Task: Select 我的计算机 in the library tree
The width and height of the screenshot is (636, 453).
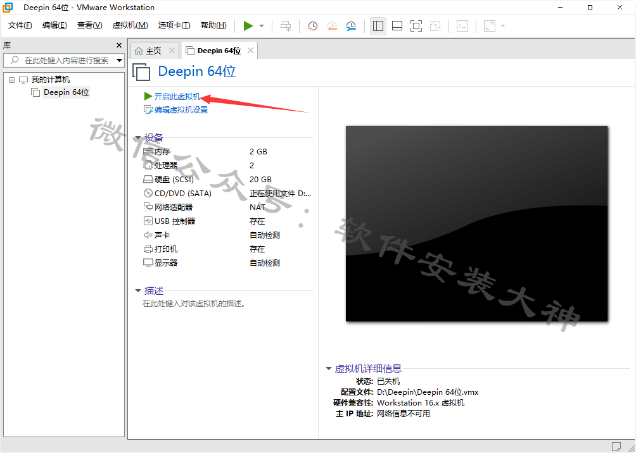Action: (x=51, y=80)
